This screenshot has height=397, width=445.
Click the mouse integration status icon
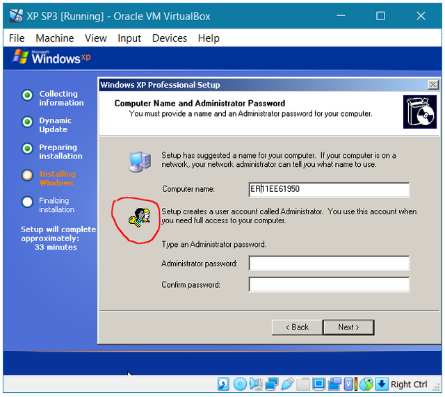pyautogui.click(x=366, y=384)
